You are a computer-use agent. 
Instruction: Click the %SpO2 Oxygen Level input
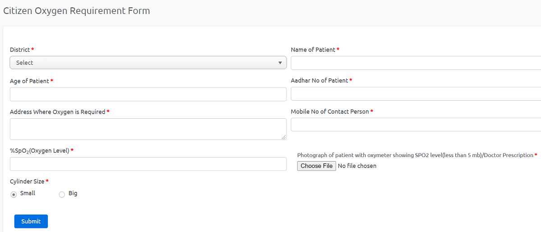pos(148,164)
